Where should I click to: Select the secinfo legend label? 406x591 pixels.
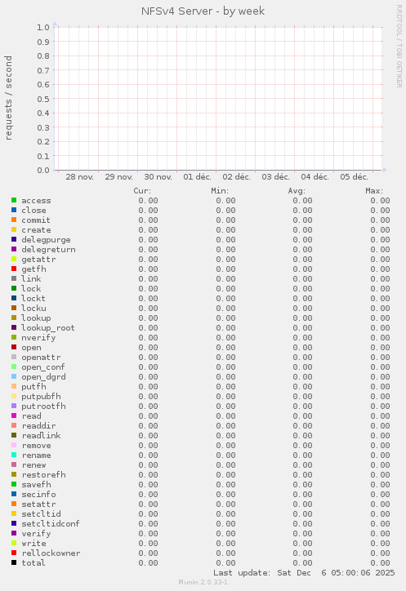pyautogui.click(x=38, y=495)
